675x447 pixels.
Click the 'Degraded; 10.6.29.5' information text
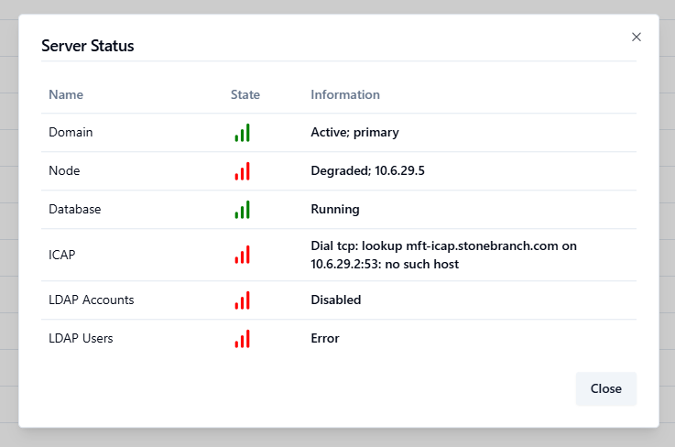(x=367, y=170)
